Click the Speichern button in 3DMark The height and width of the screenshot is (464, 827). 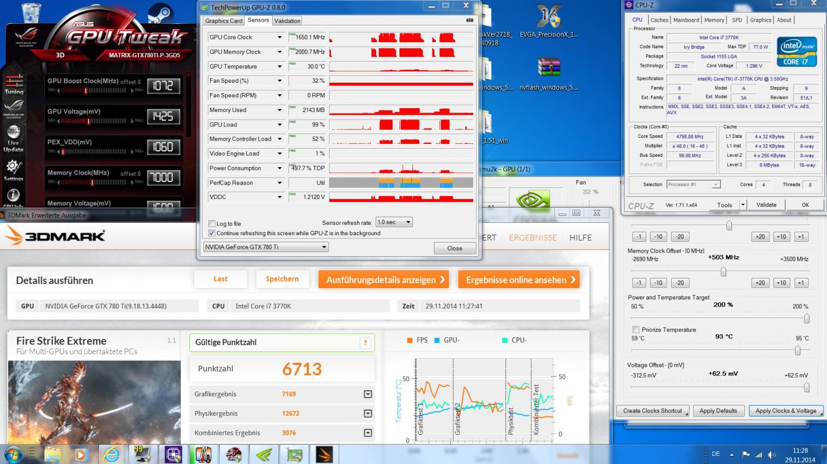282,279
